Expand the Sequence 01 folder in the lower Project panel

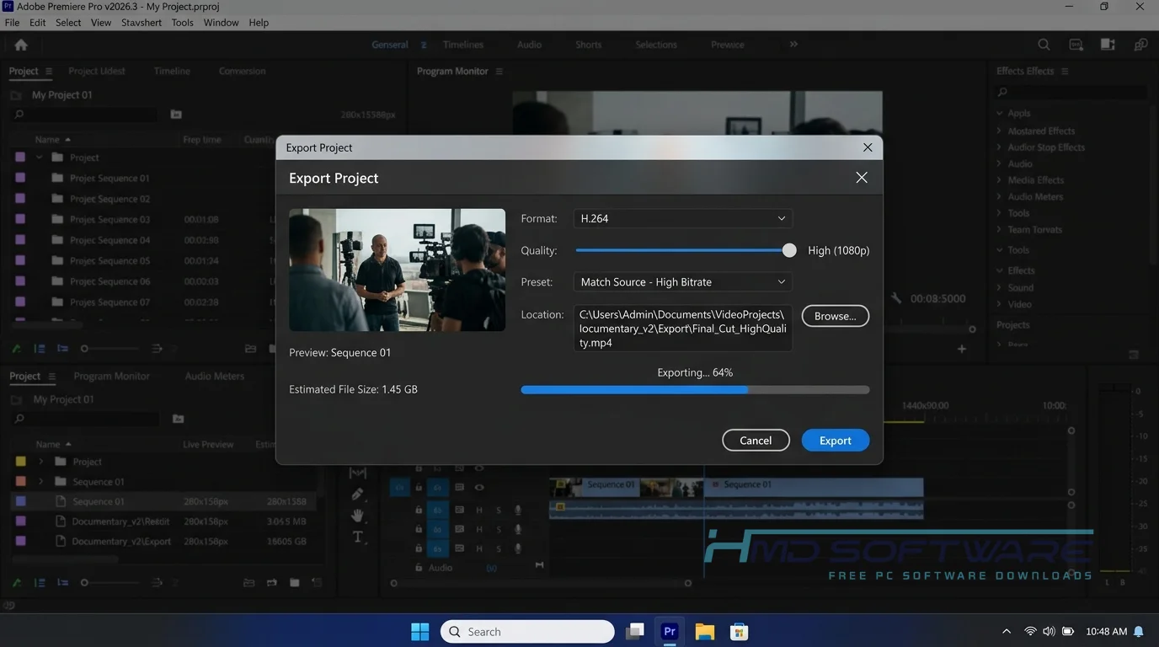40,482
